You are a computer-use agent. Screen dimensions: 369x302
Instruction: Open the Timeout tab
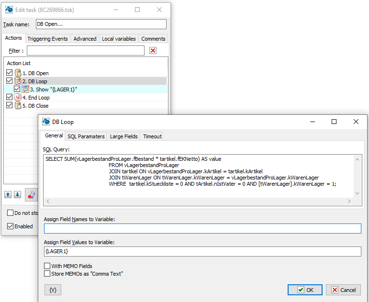[x=152, y=136]
